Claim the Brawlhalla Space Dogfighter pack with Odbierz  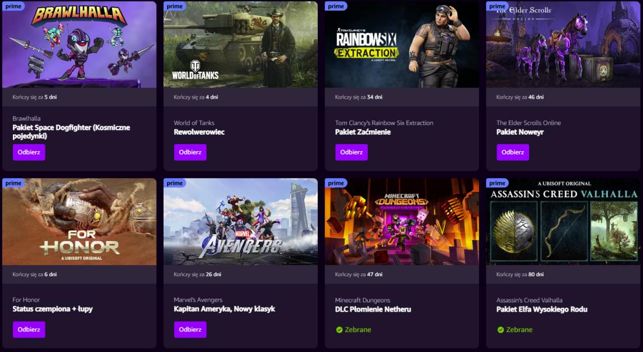pos(29,152)
